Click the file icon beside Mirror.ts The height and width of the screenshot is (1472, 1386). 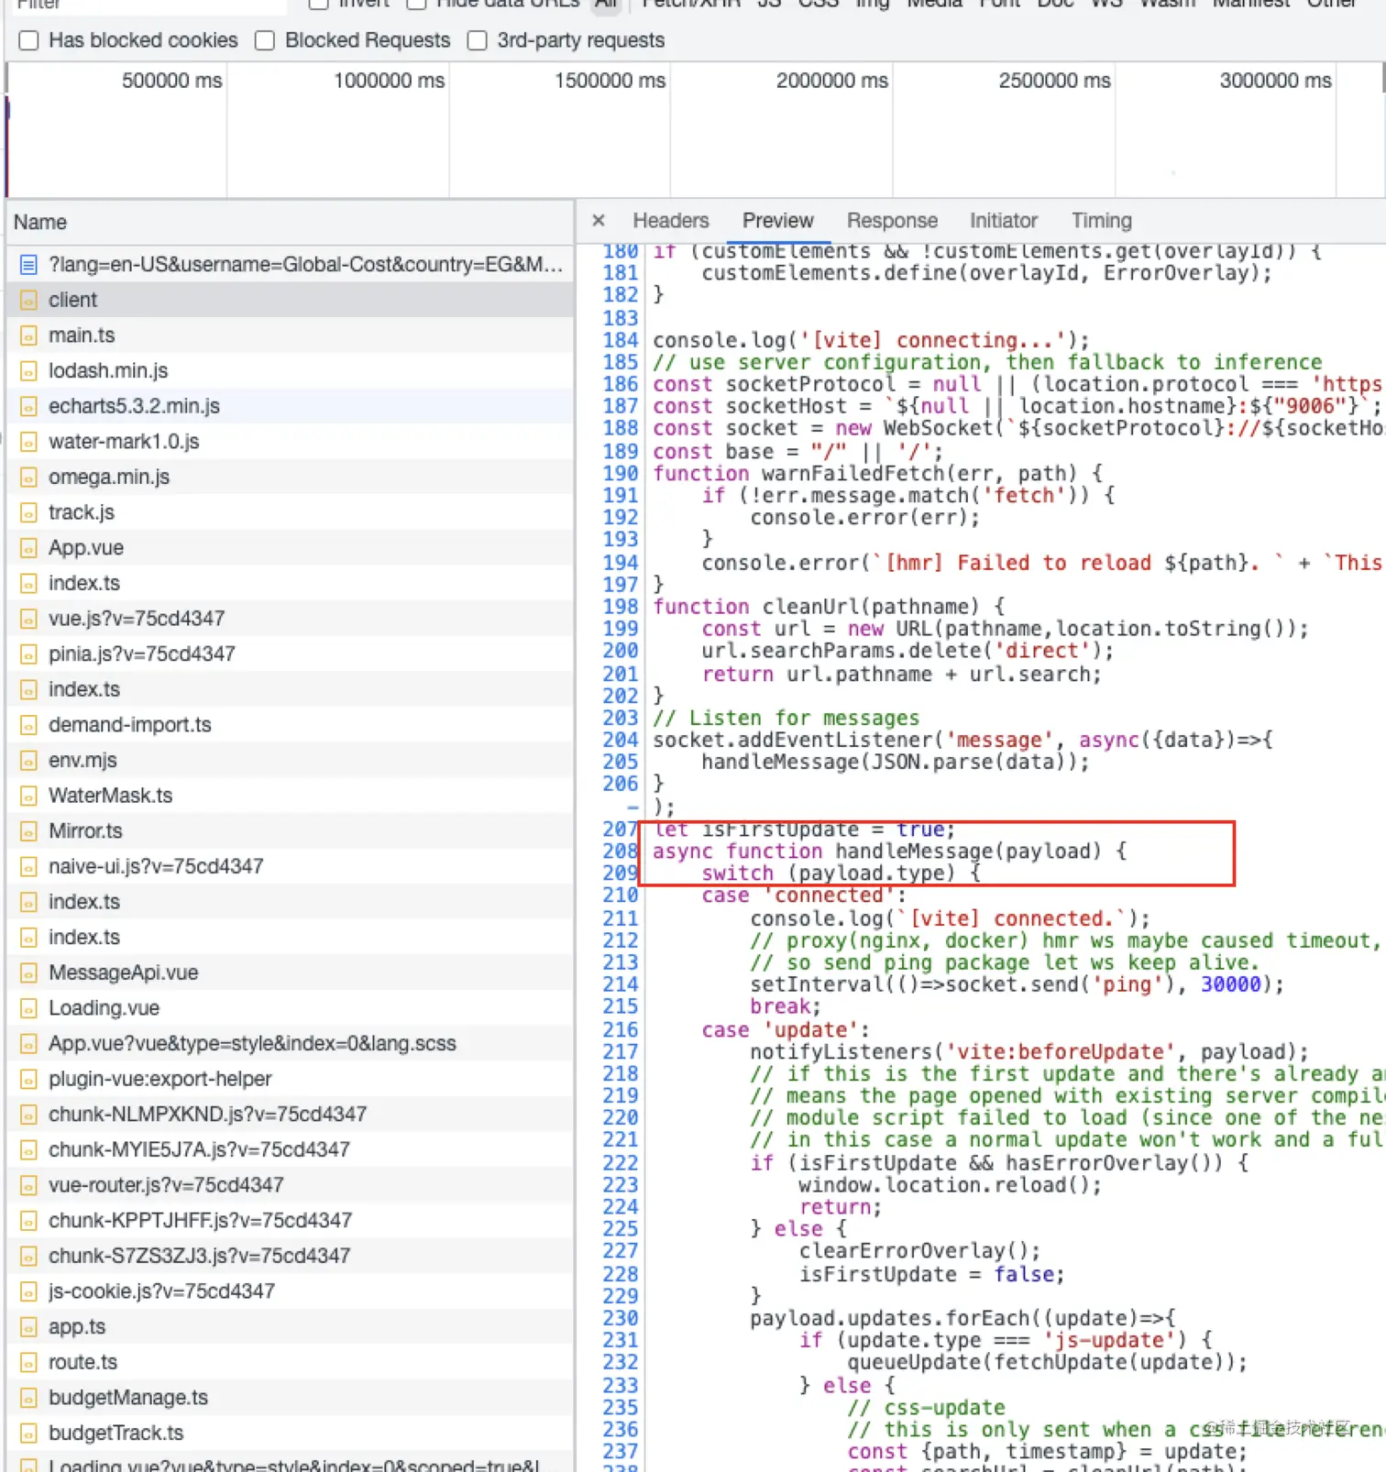(28, 832)
